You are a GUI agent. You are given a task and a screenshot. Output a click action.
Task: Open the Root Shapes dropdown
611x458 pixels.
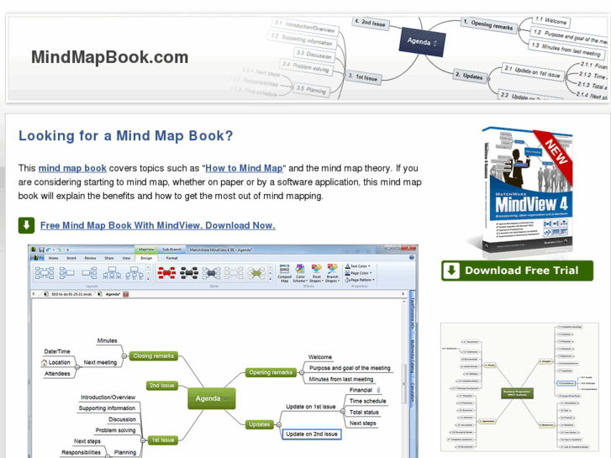coord(316,273)
